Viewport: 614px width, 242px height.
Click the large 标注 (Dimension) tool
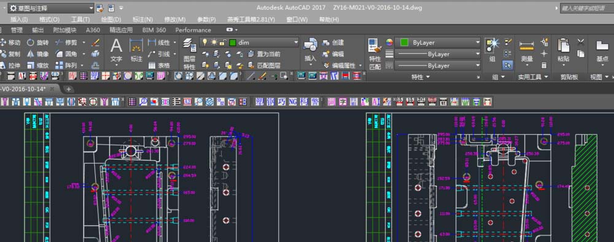[x=136, y=51]
